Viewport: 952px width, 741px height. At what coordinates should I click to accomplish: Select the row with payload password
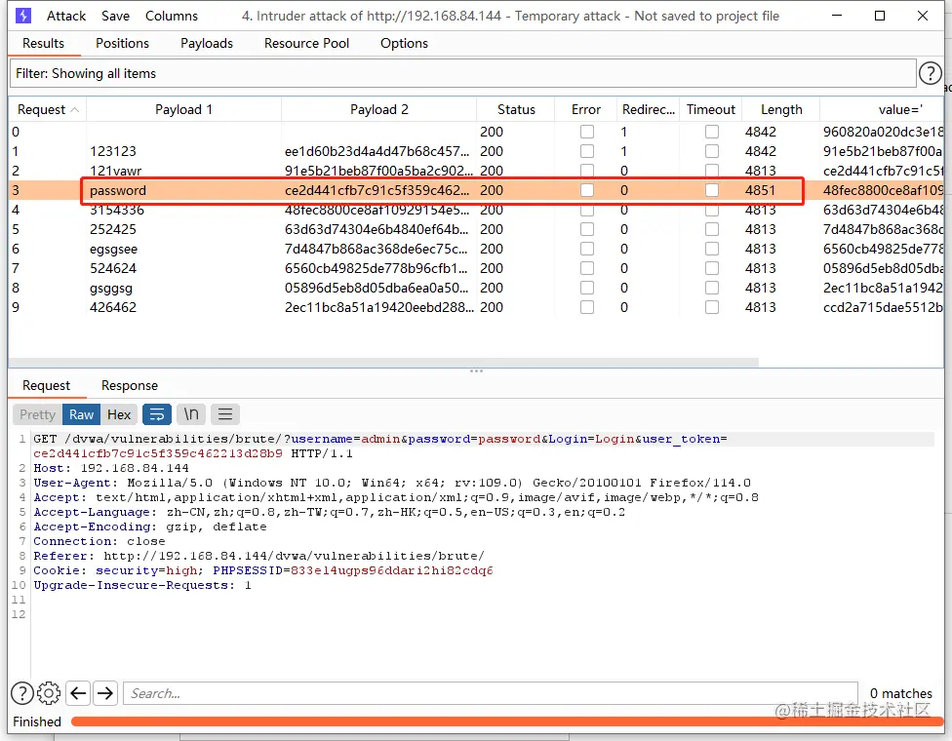pyautogui.click(x=476, y=190)
